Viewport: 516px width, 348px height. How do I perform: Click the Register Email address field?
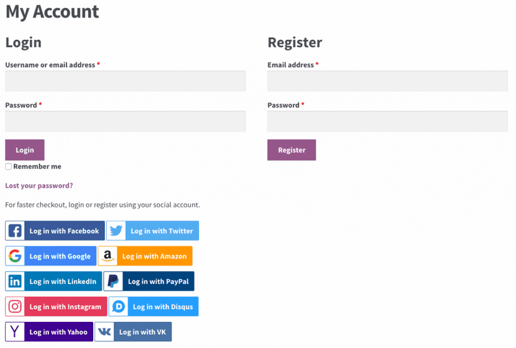387,81
